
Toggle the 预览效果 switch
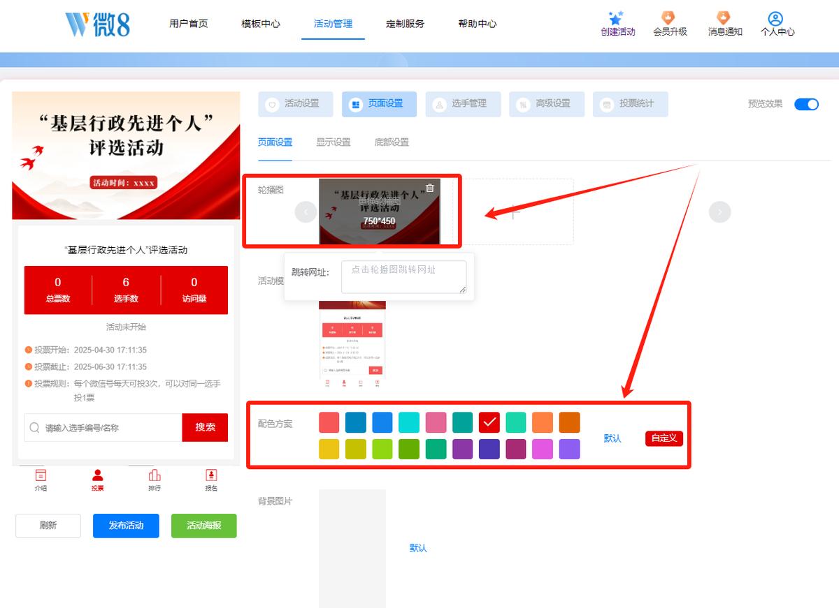(x=806, y=104)
